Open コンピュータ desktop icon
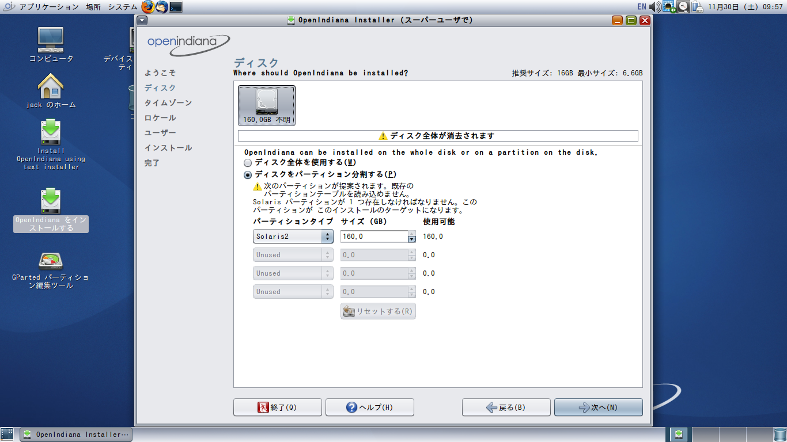Image resolution: width=787 pixels, height=442 pixels. tap(51, 44)
